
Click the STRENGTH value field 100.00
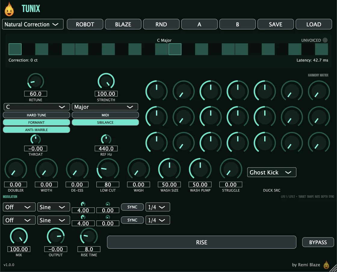point(106,94)
